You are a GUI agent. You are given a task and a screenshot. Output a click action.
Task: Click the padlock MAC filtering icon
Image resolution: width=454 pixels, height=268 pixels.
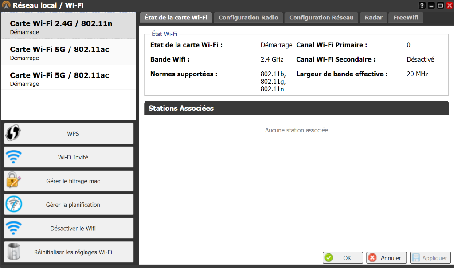[x=13, y=181]
